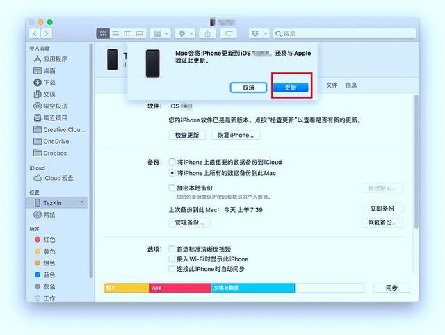
Task: Click the sidebar vertical scrollbar
Action: 91,161
